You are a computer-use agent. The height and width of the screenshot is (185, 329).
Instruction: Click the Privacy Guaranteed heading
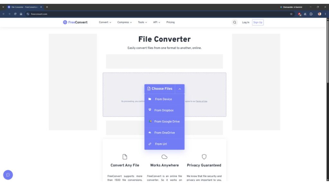click(204, 165)
